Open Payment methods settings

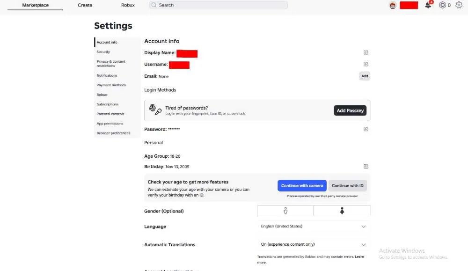click(111, 85)
